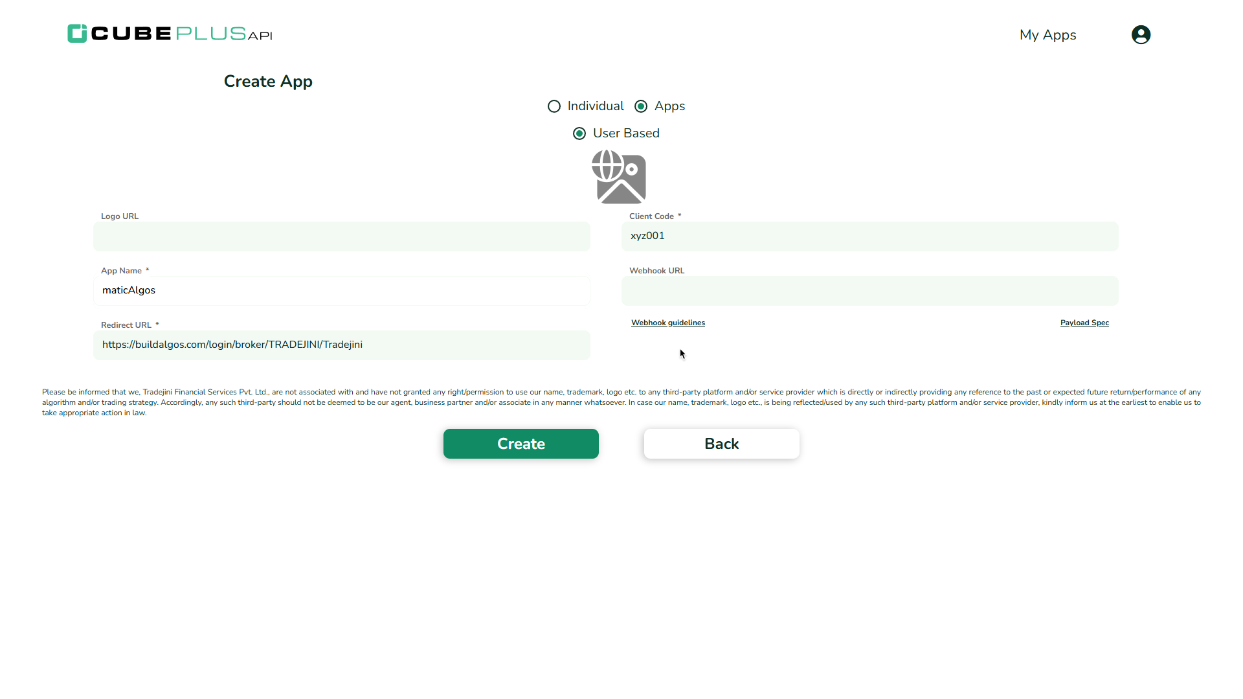Toggle the User Based radio button
The image size is (1243, 699).
[x=579, y=133]
